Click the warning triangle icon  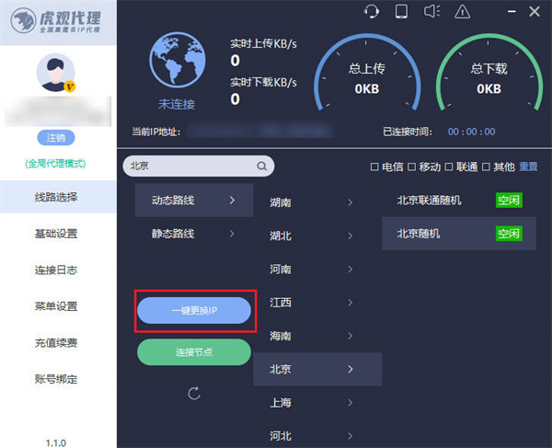462,12
